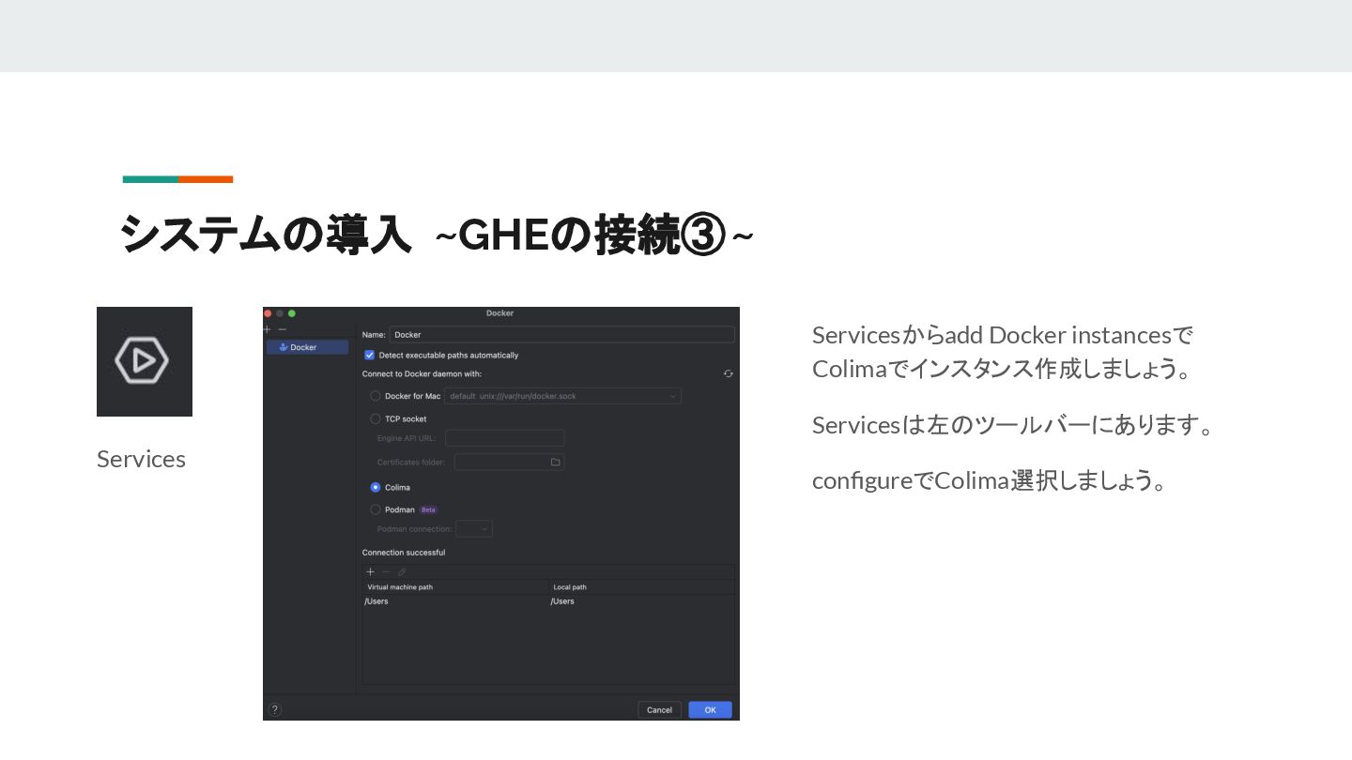Select the Podman radio button

click(376, 509)
